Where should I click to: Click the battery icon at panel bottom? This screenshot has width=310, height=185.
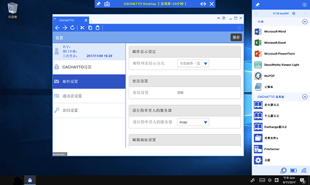293,170
